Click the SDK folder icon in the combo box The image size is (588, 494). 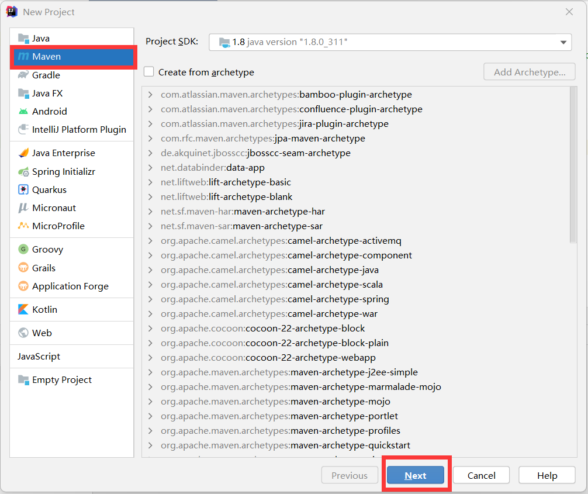[x=224, y=43]
